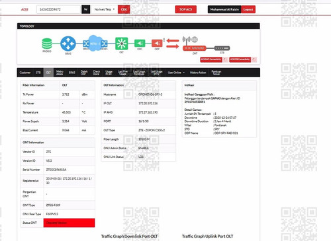Open the History Action tab
Image resolution: width=331 pixels, height=241 pixels.
pyautogui.click(x=198, y=73)
